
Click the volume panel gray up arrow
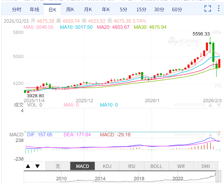coord(210,105)
